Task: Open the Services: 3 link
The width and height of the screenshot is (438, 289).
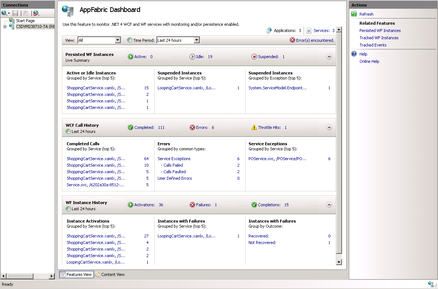Action: pos(324,30)
